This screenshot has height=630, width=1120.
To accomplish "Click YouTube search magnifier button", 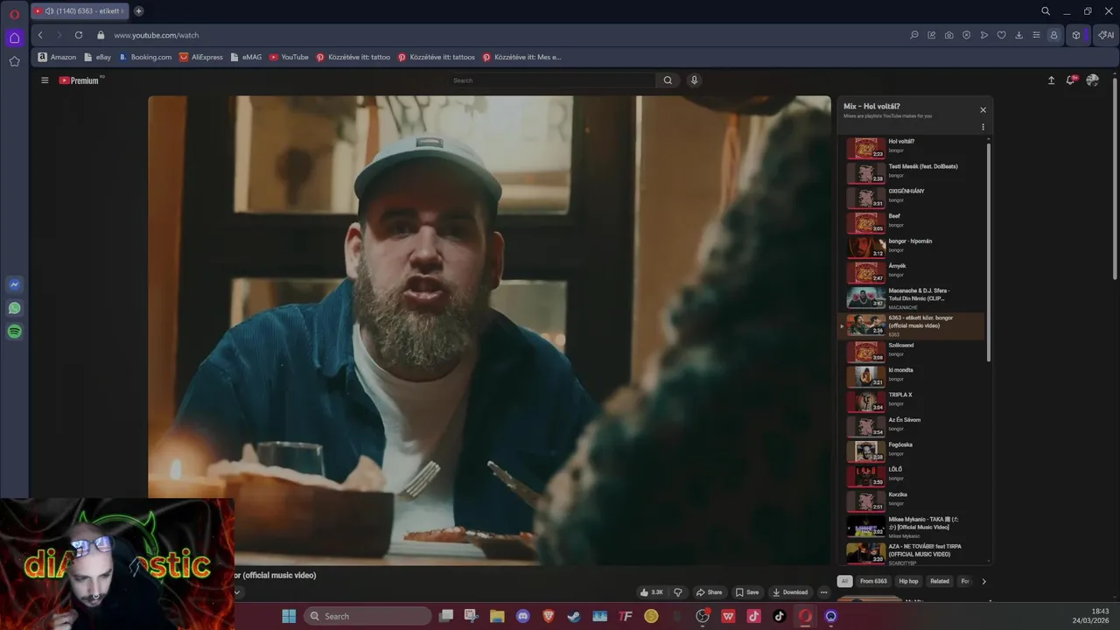I will [668, 80].
